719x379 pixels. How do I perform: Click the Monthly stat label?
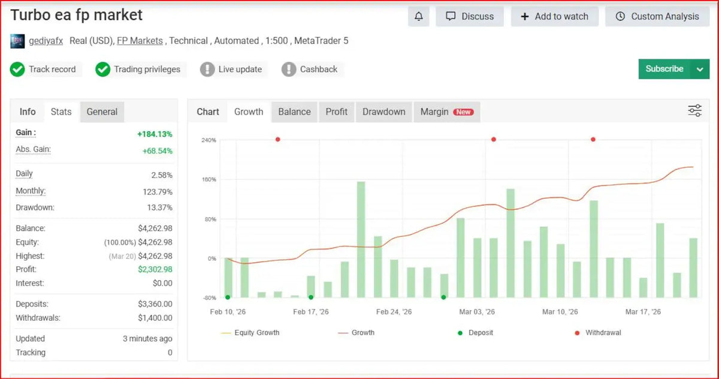pos(31,191)
